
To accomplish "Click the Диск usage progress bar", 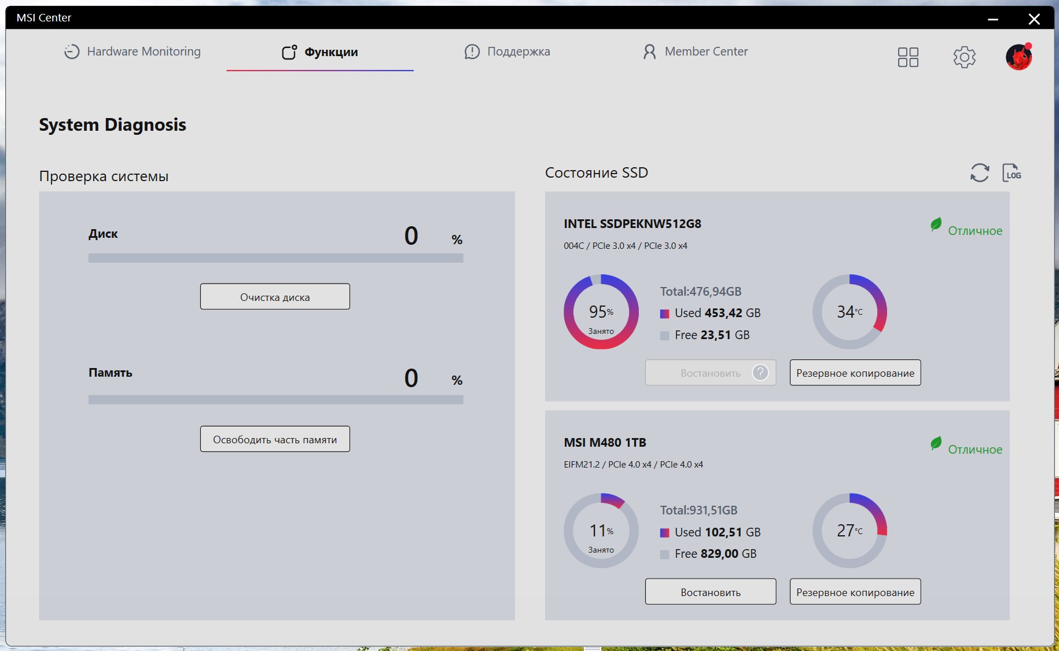I will [275, 258].
